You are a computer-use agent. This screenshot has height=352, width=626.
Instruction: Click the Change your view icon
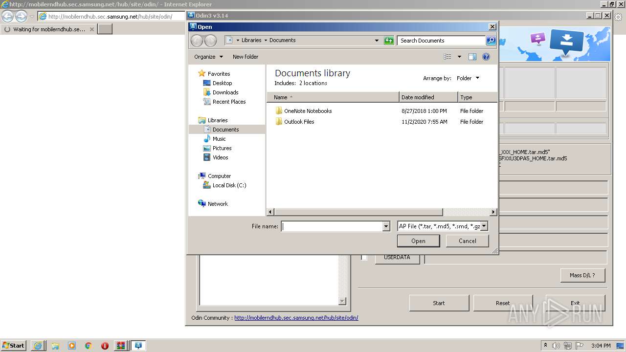coord(447,57)
